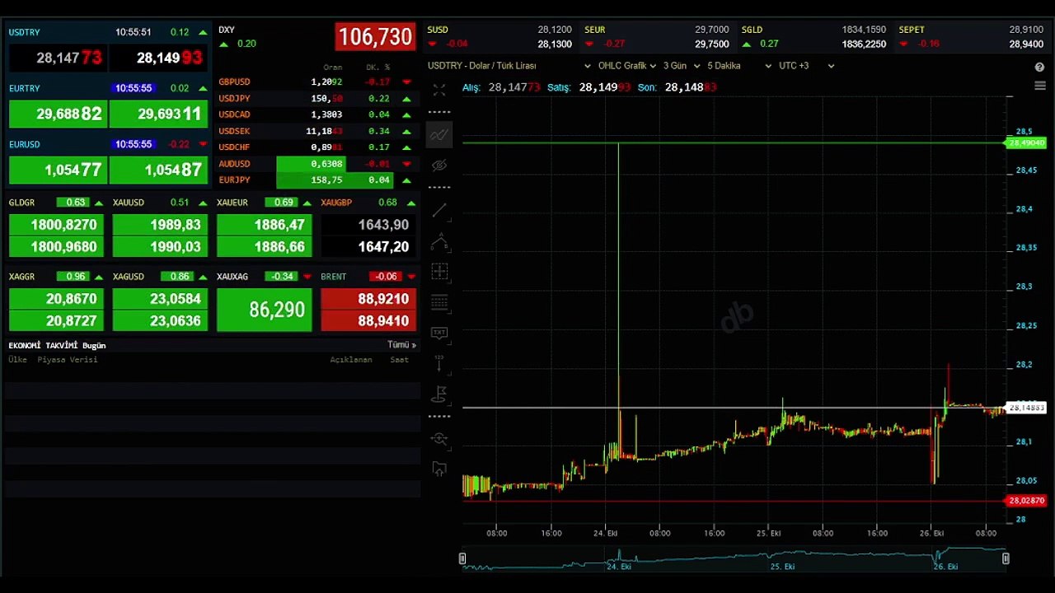Click the Piyasa Verisi column header
This screenshot has height=593, width=1055.
point(68,360)
